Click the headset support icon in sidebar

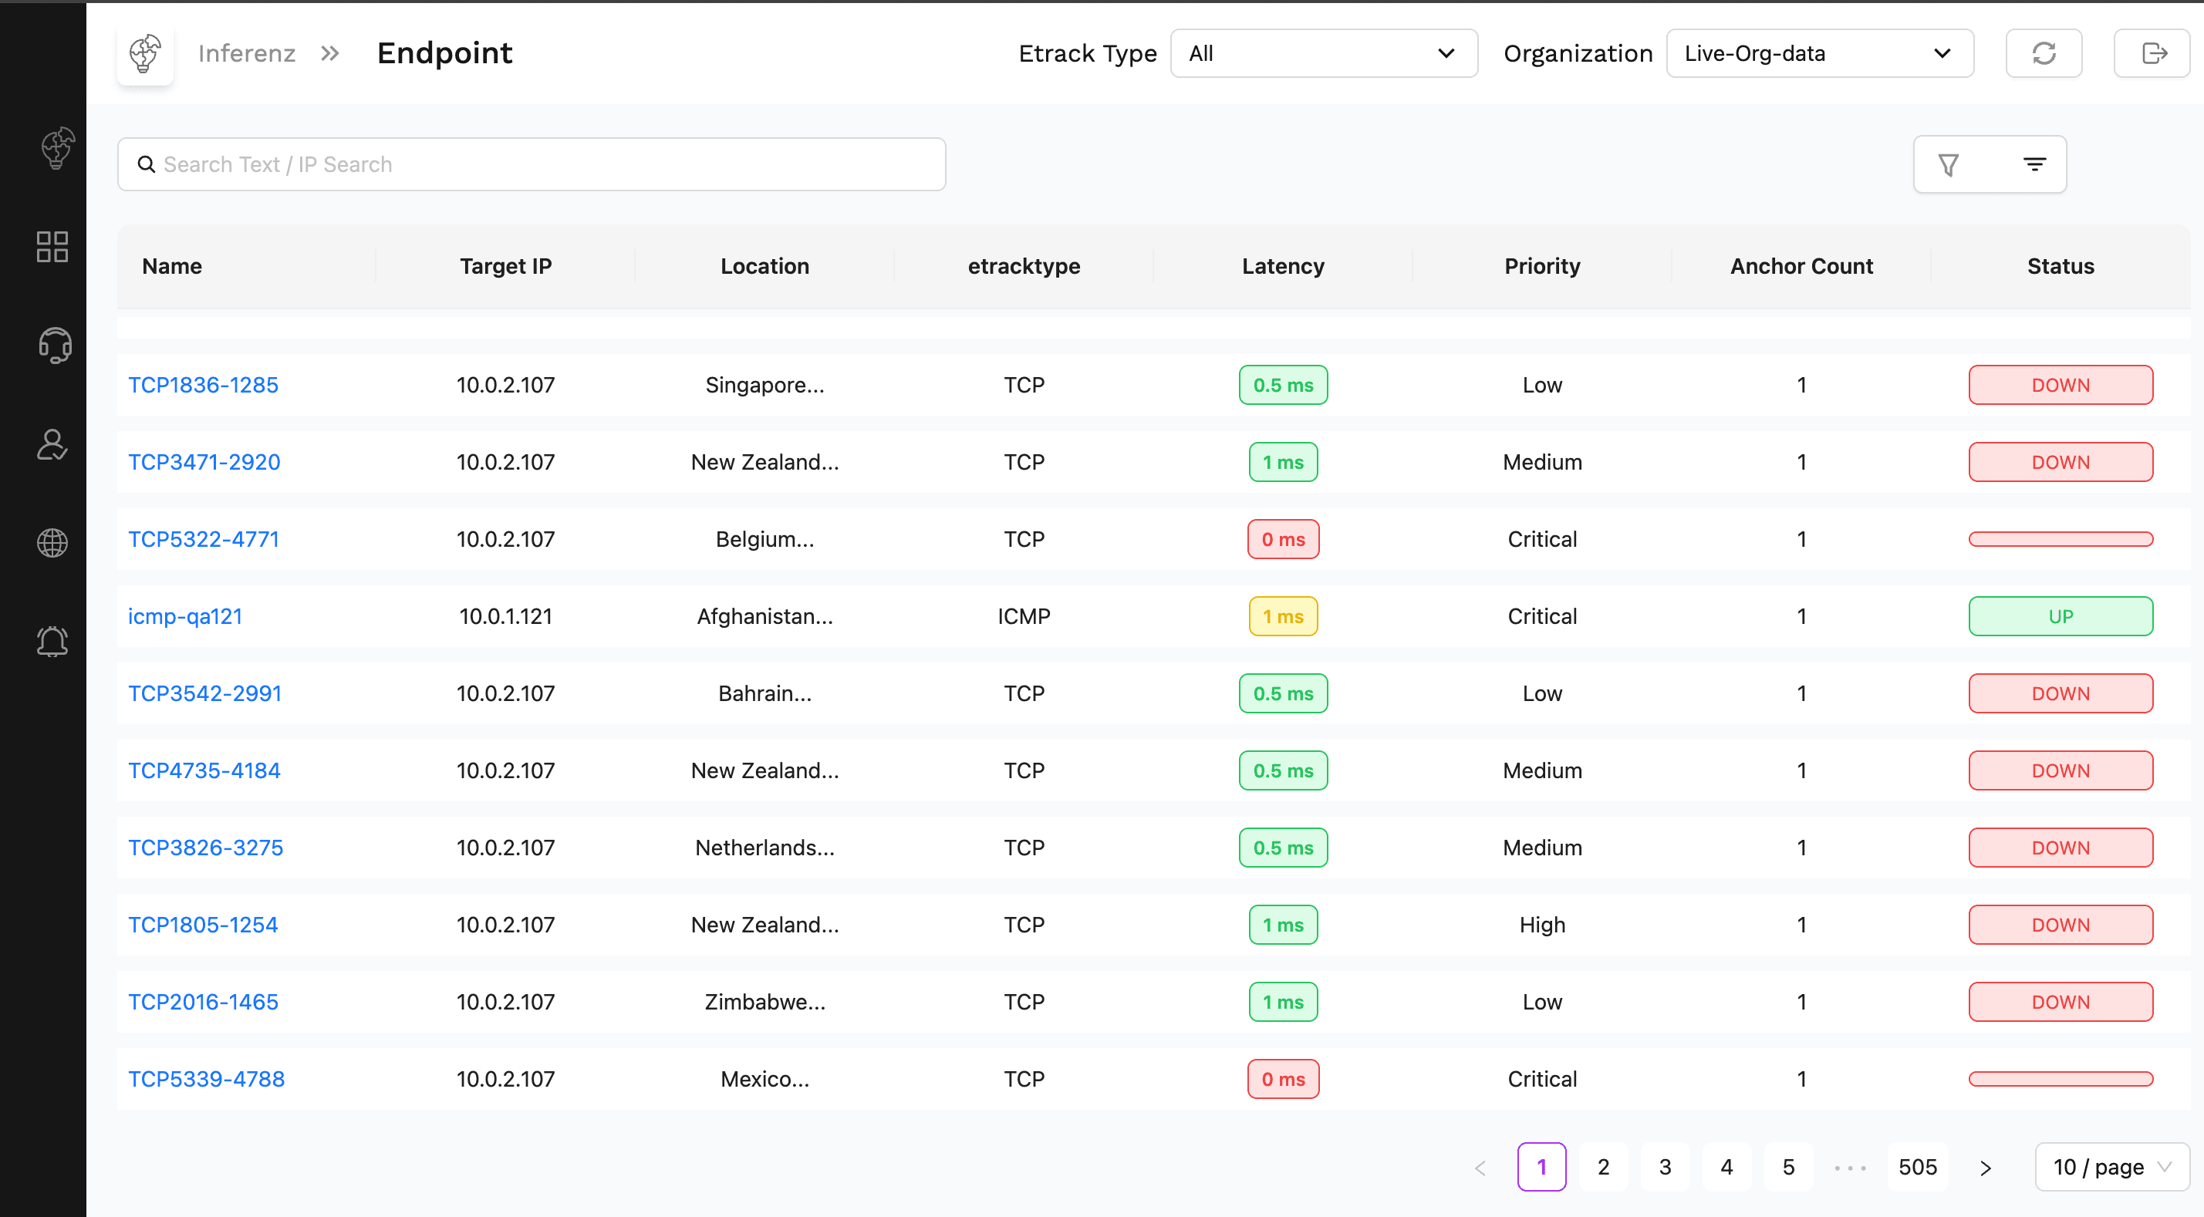pyautogui.click(x=54, y=346)
